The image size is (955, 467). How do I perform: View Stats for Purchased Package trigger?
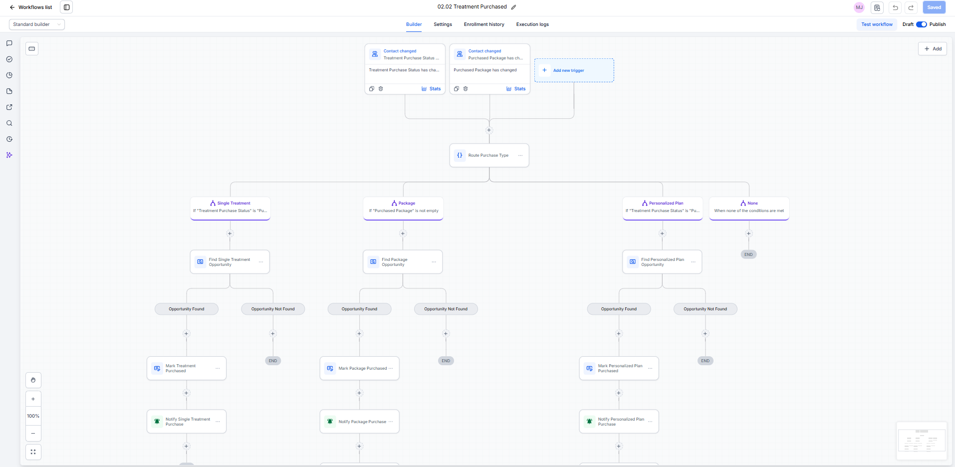click(x=516, y=89)
